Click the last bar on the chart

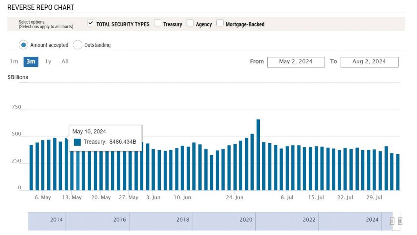(x=398, y=172)
